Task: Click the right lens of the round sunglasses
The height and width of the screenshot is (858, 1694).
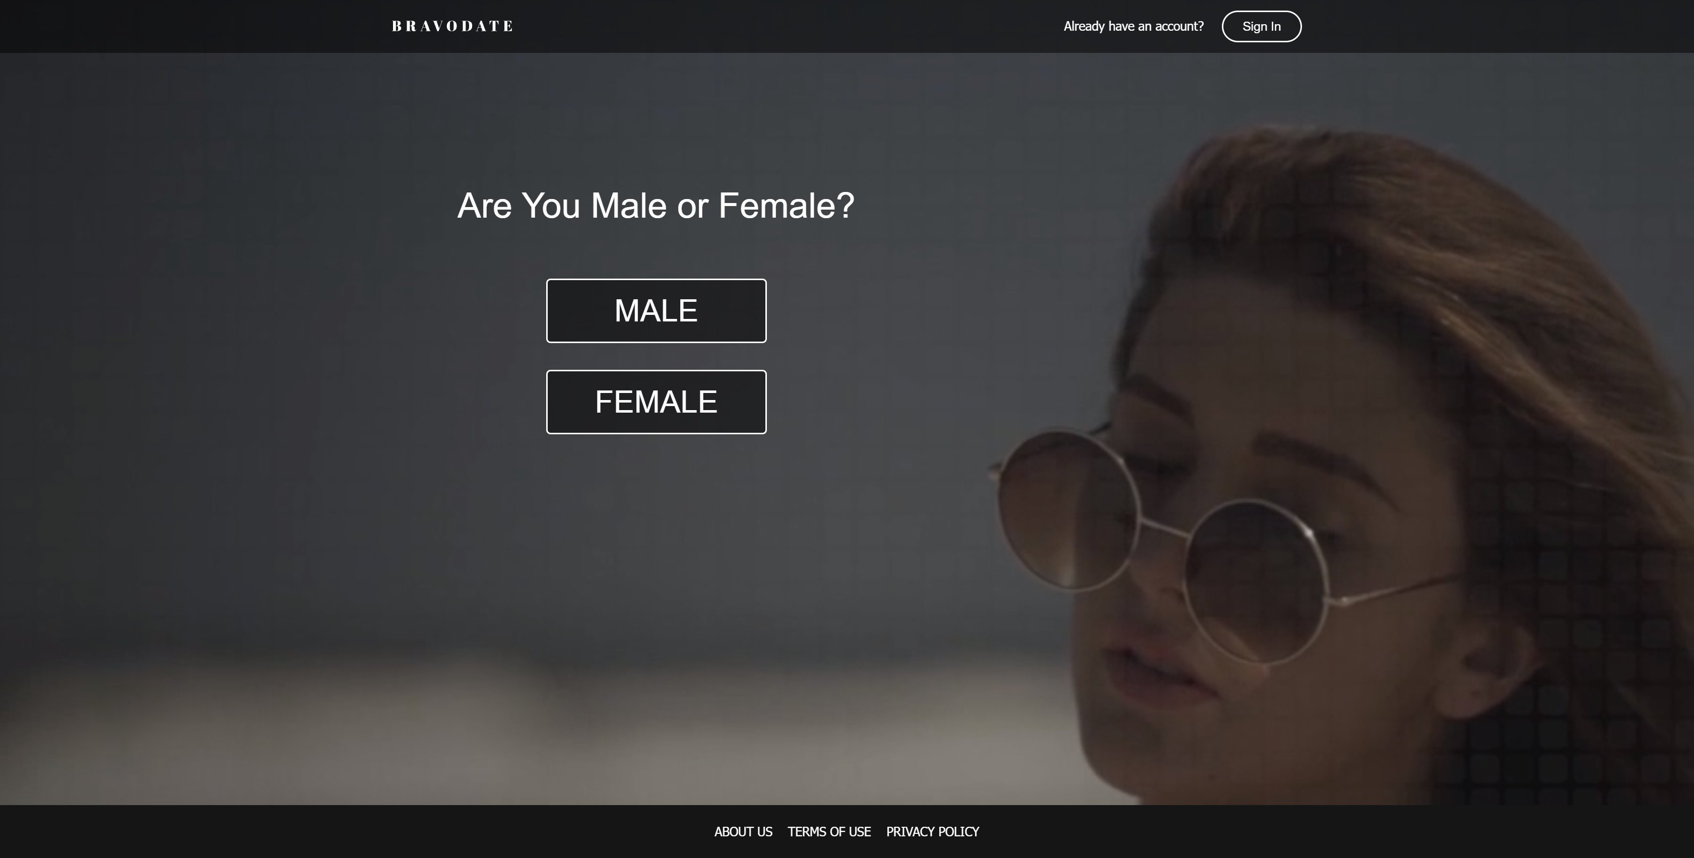Action: tap(1257, 582)
